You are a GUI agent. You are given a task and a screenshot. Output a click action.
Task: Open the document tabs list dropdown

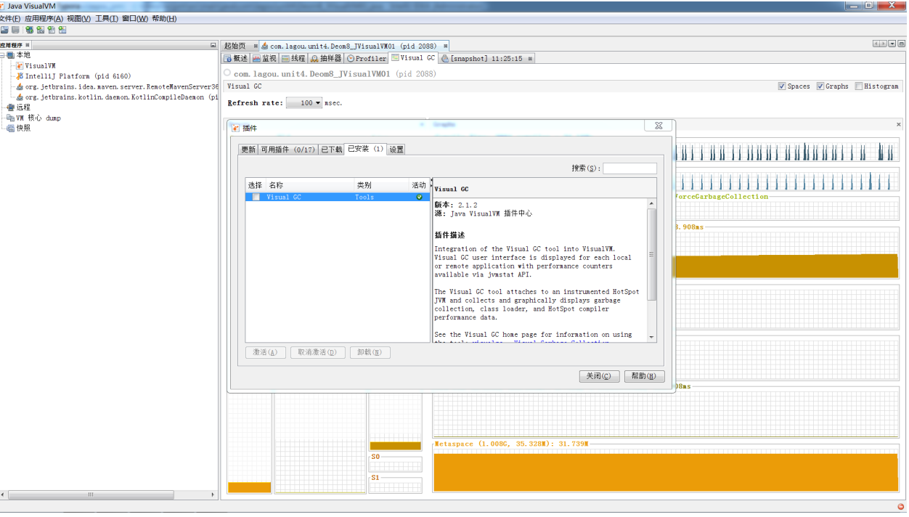pyautogui.click(x=892, y=44)
